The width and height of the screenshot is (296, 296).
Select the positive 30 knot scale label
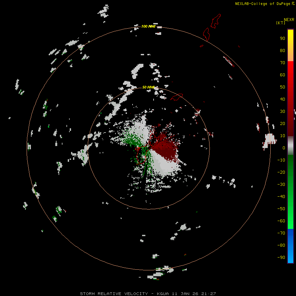point(283,111)
